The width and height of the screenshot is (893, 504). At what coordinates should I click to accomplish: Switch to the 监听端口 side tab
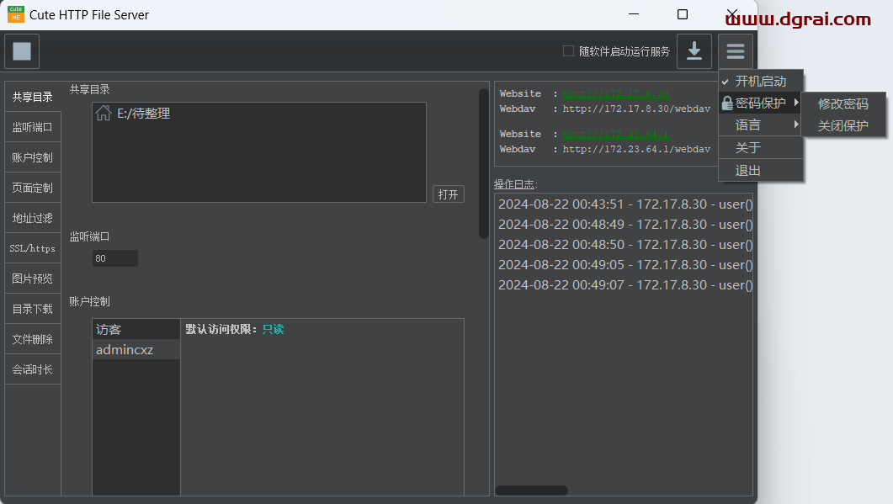coord(33,127)
